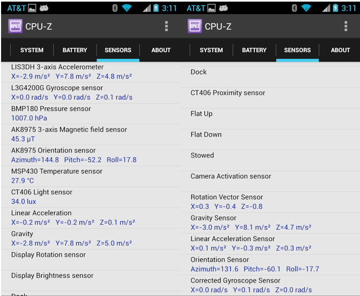
Task: Open the overflow menu in left screen
Action: click(166, 26)
